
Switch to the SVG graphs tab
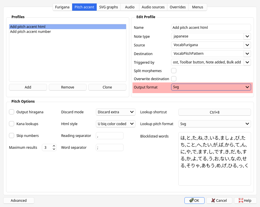tap(109, 7)
